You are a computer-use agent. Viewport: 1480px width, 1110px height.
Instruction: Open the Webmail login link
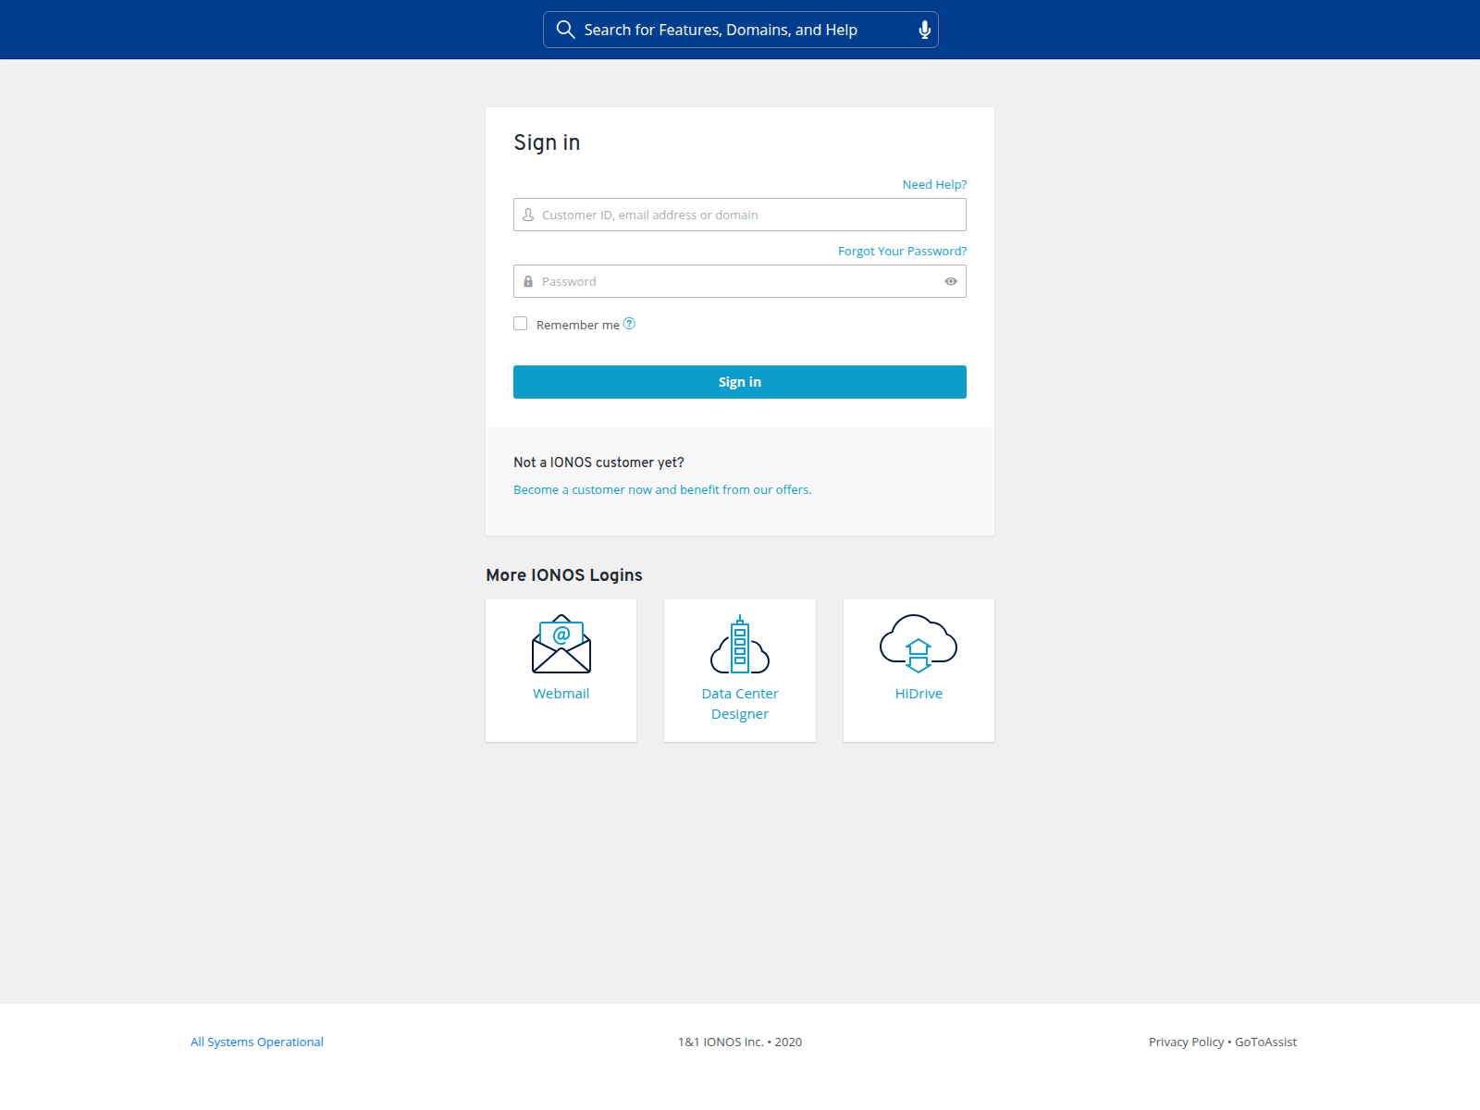click(561, 694)
